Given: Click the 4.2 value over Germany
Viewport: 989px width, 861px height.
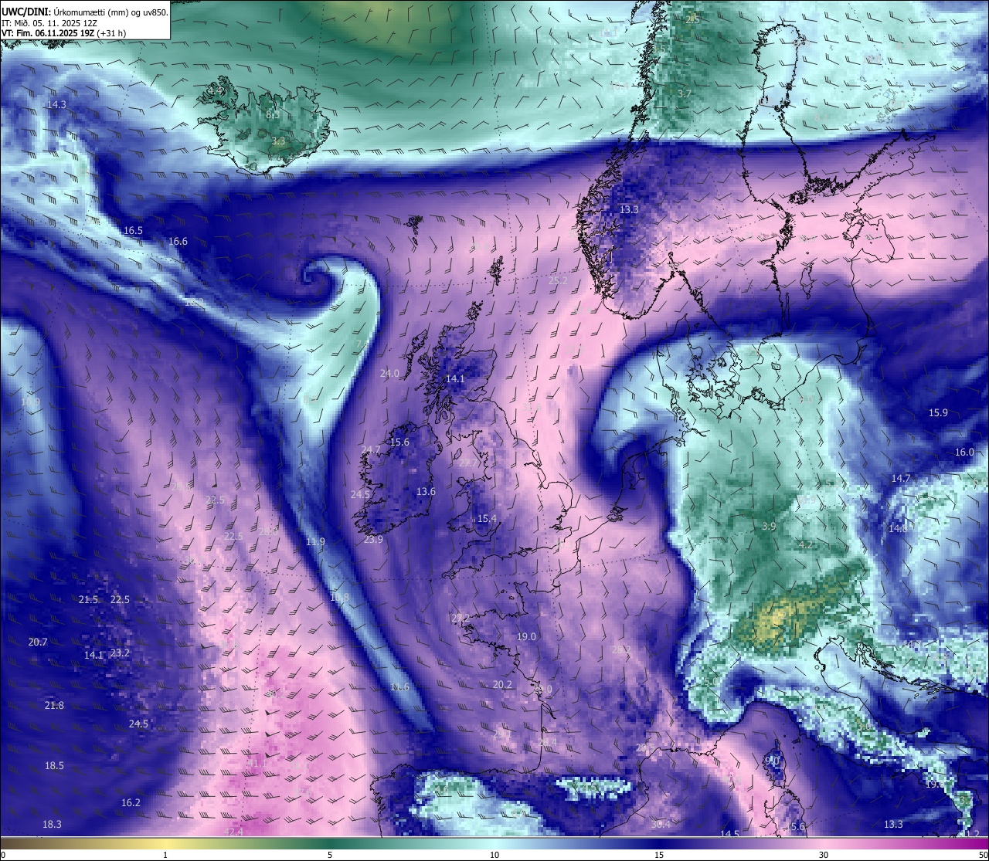Looking at the screenshot, I should 805,545.
